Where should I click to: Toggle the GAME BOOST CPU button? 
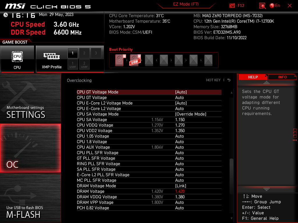point(17,59)
